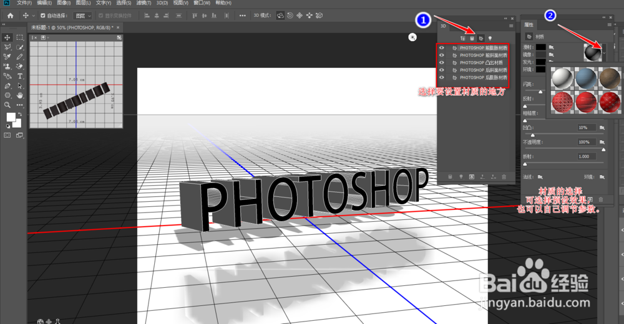Filter 3D panel by lights
Screen dimensions: 624x324
490,39
